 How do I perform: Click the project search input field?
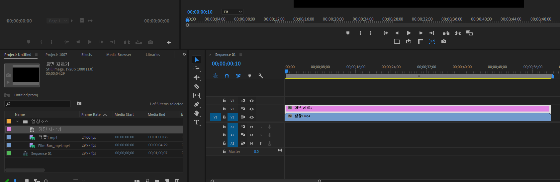point(38,104)
